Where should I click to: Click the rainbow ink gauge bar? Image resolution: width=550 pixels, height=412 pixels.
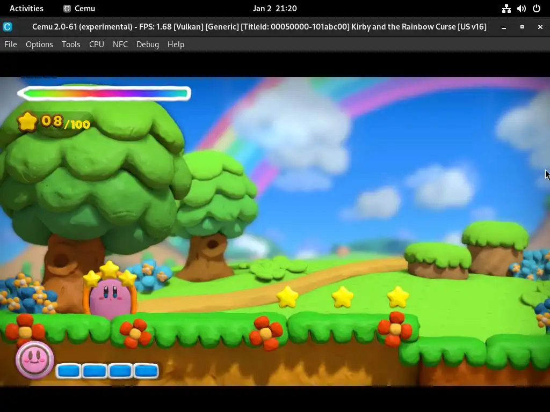[x=104, y=93]
